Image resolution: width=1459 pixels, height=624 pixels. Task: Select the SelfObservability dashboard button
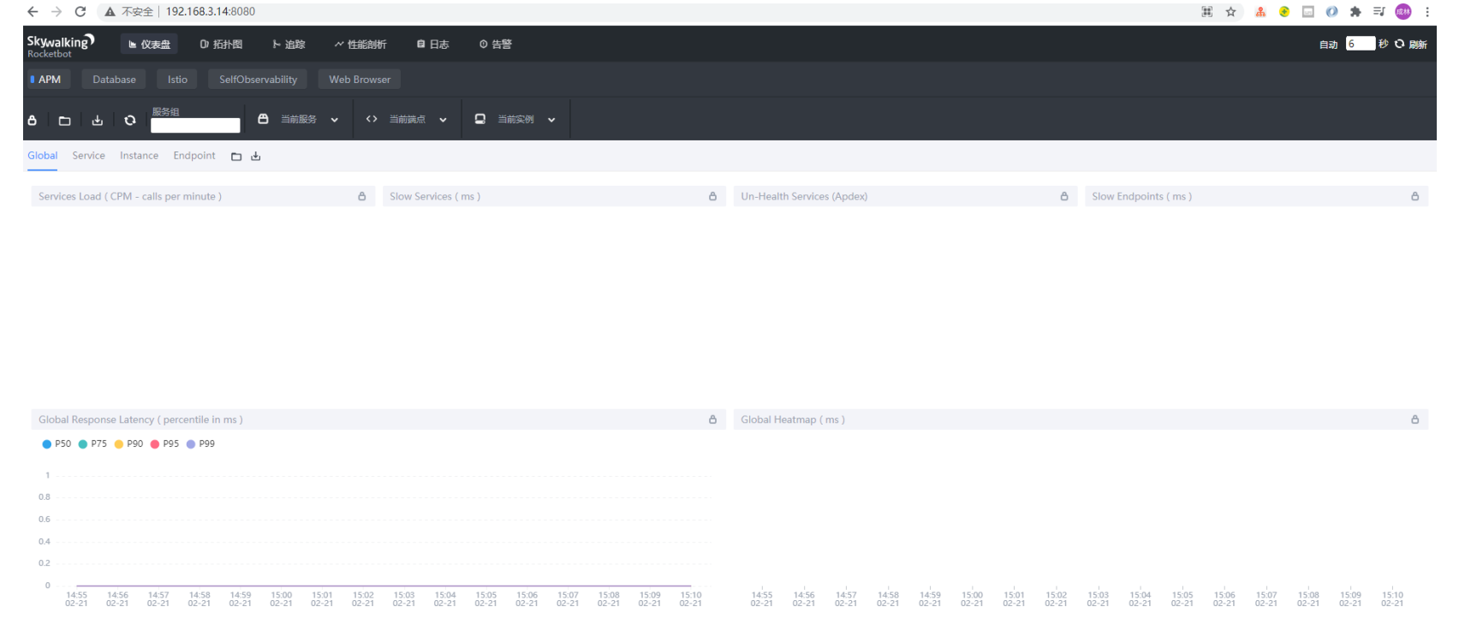(x=258, y=80)
